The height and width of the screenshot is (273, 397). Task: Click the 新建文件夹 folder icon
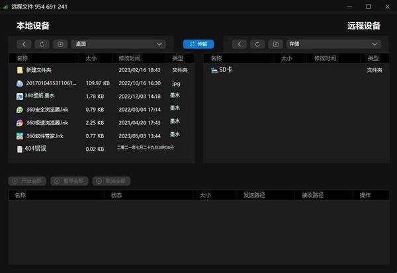pyautogui.click(x=20, y=69)
